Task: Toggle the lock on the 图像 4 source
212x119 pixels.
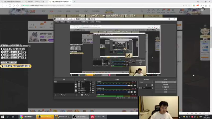Action: (x=93, y=84)
